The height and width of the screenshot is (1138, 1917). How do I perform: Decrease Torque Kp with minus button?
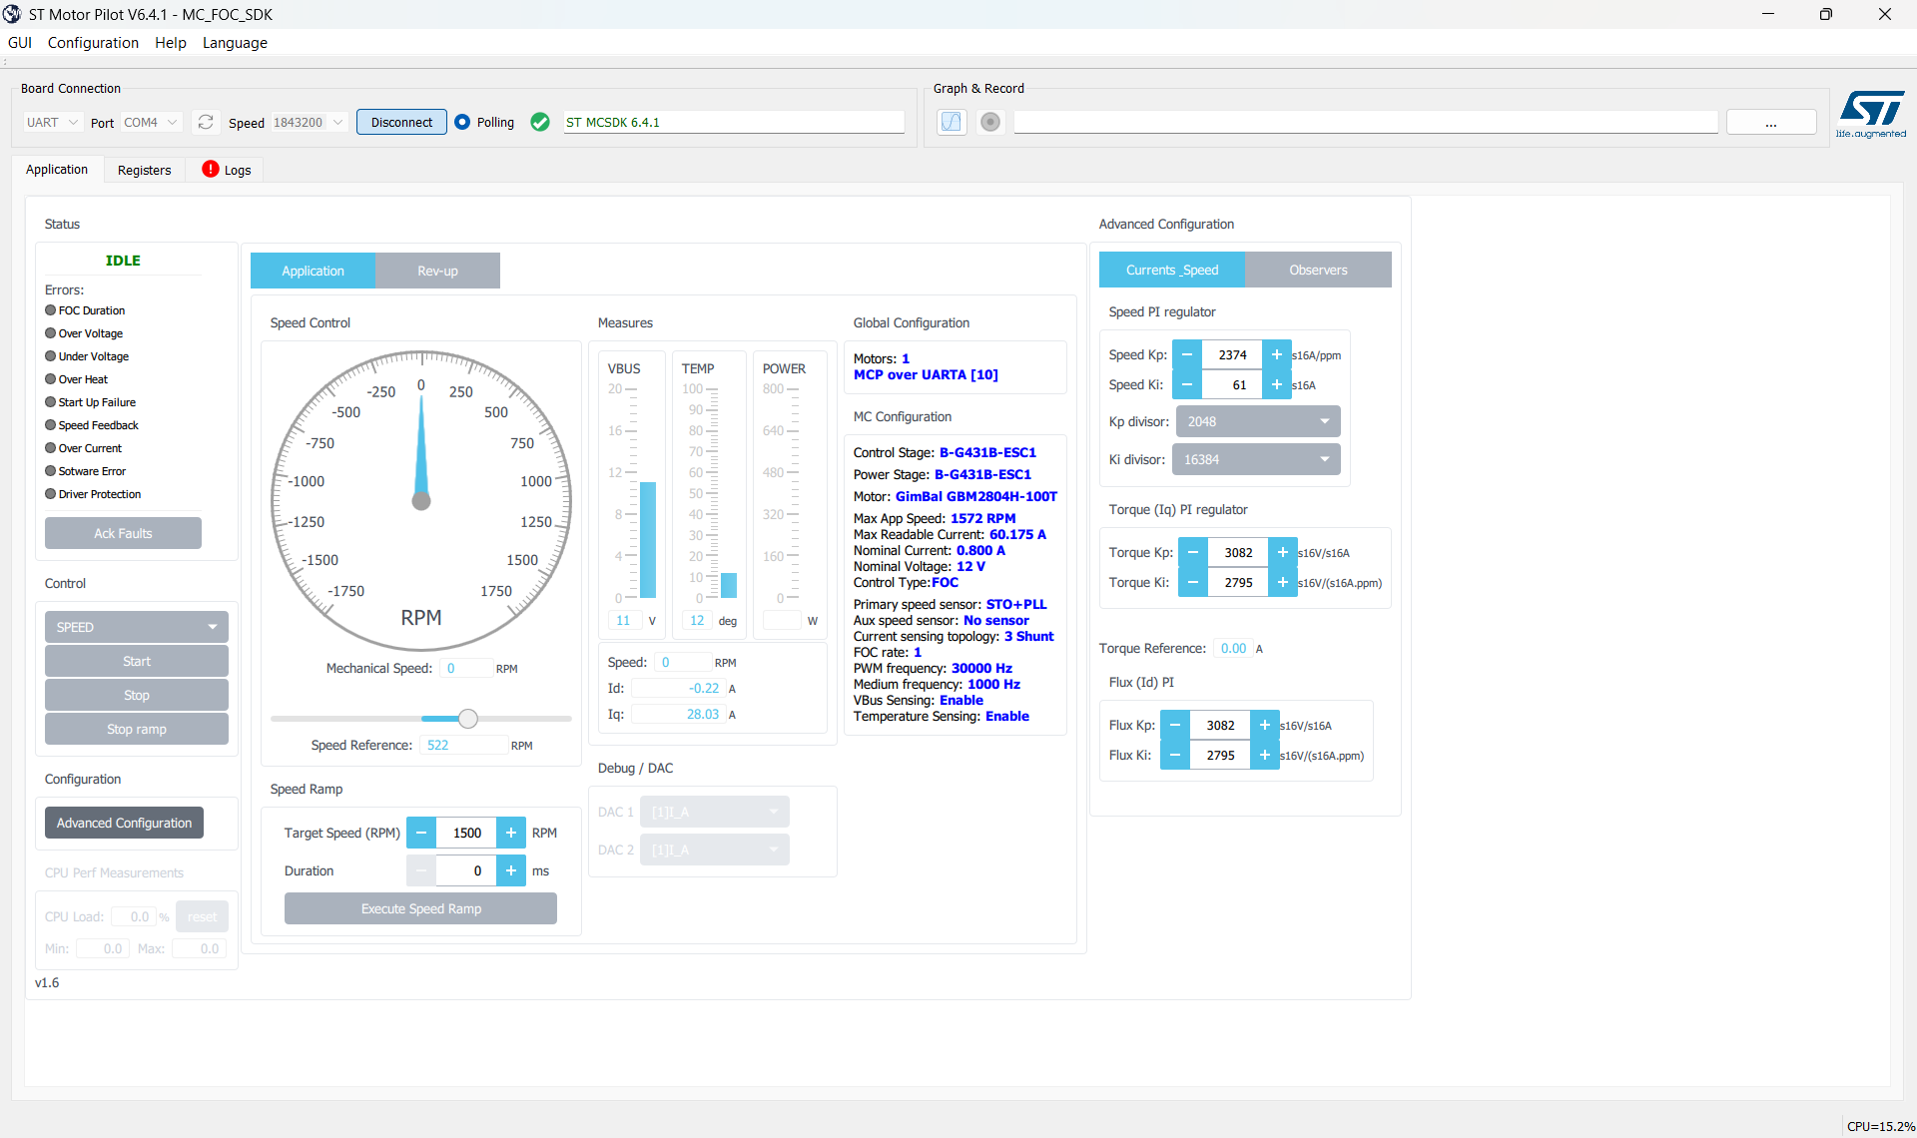pyautogui.click(x=1192, y=552)
